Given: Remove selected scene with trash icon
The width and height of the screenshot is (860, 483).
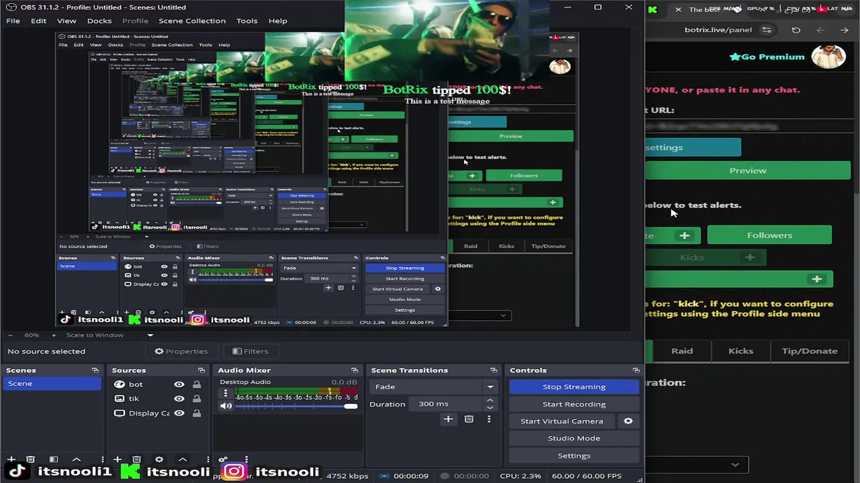Looking at the screenshot, I should tap(30, 460).
